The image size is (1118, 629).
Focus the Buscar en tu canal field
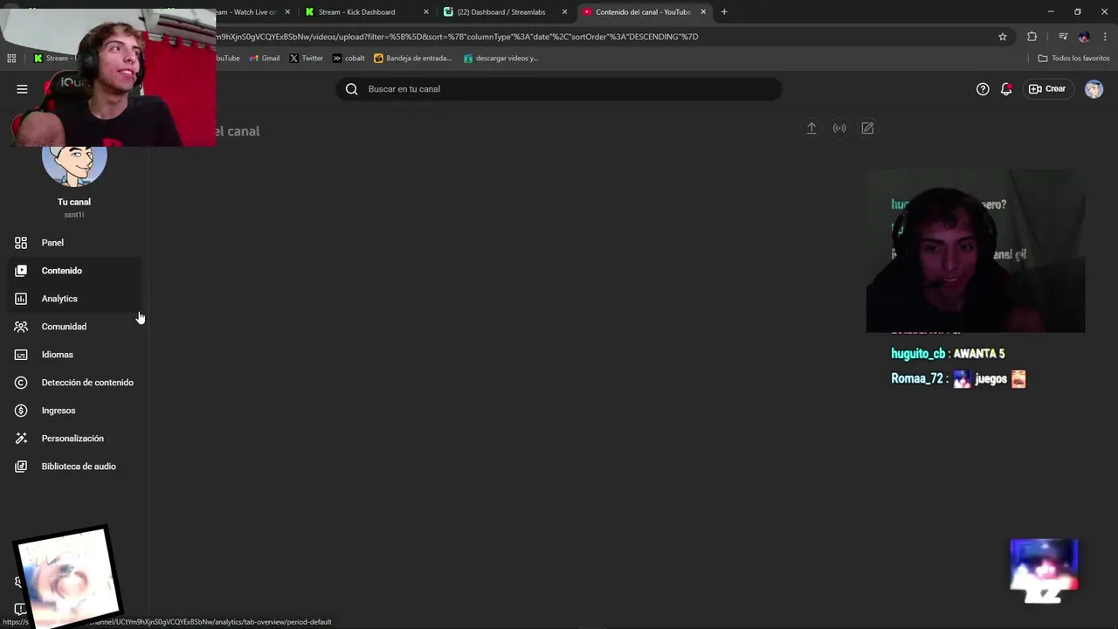click(559, 89)
